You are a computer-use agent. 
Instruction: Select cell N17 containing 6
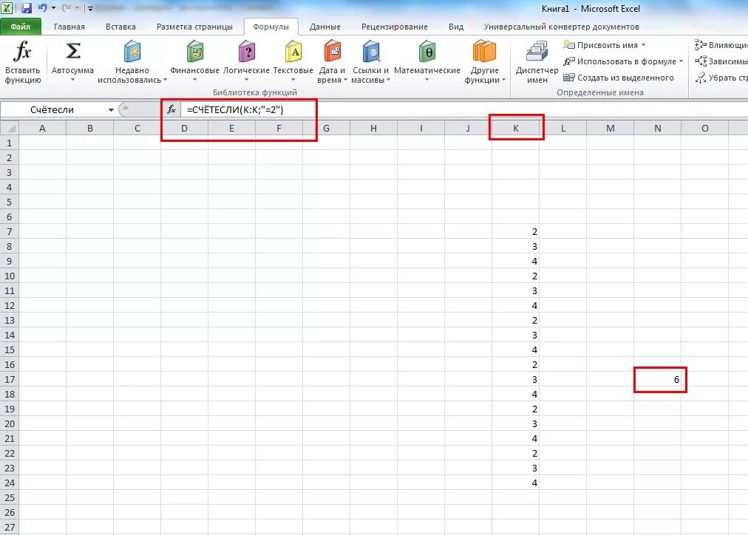click(657, 380)
